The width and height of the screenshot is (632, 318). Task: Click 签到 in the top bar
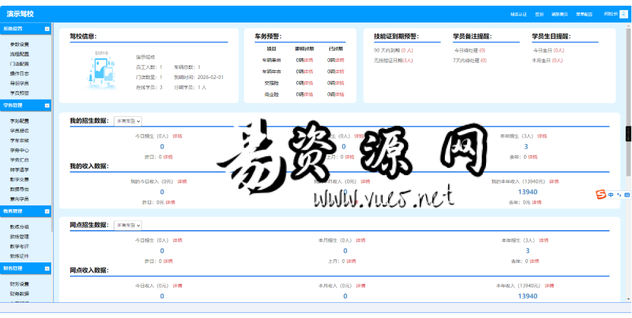click(x=539, y=14)
